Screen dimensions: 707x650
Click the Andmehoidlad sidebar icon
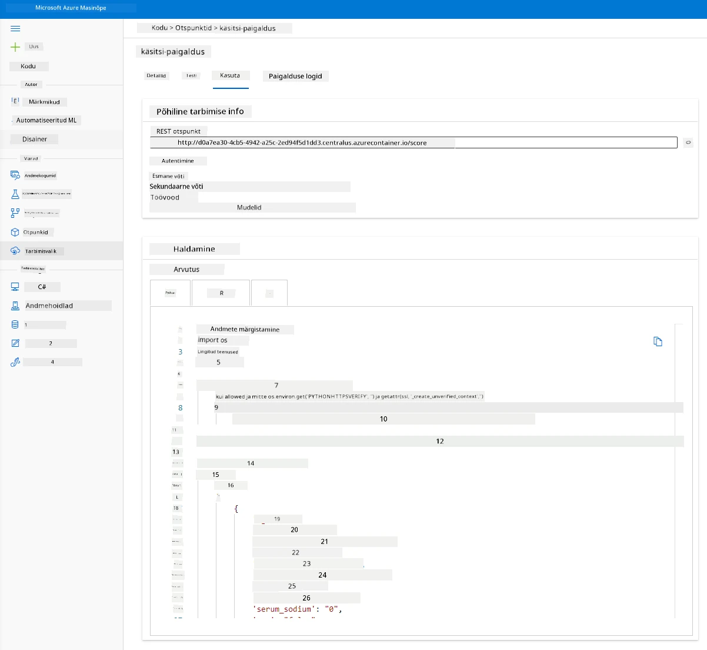coord(15,306)
